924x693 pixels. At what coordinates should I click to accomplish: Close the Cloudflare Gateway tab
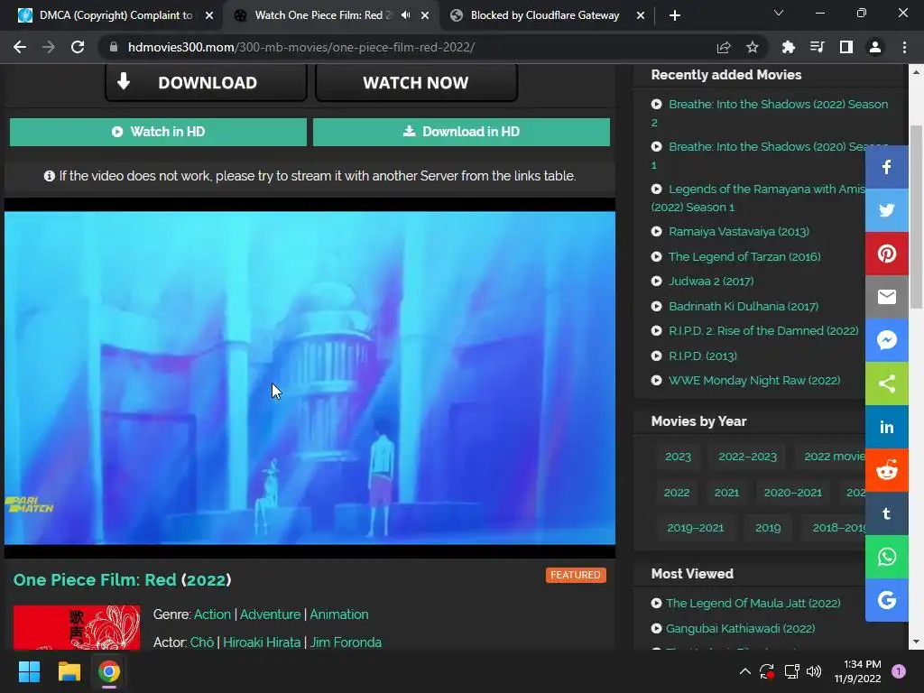click(x=641, y=15)
